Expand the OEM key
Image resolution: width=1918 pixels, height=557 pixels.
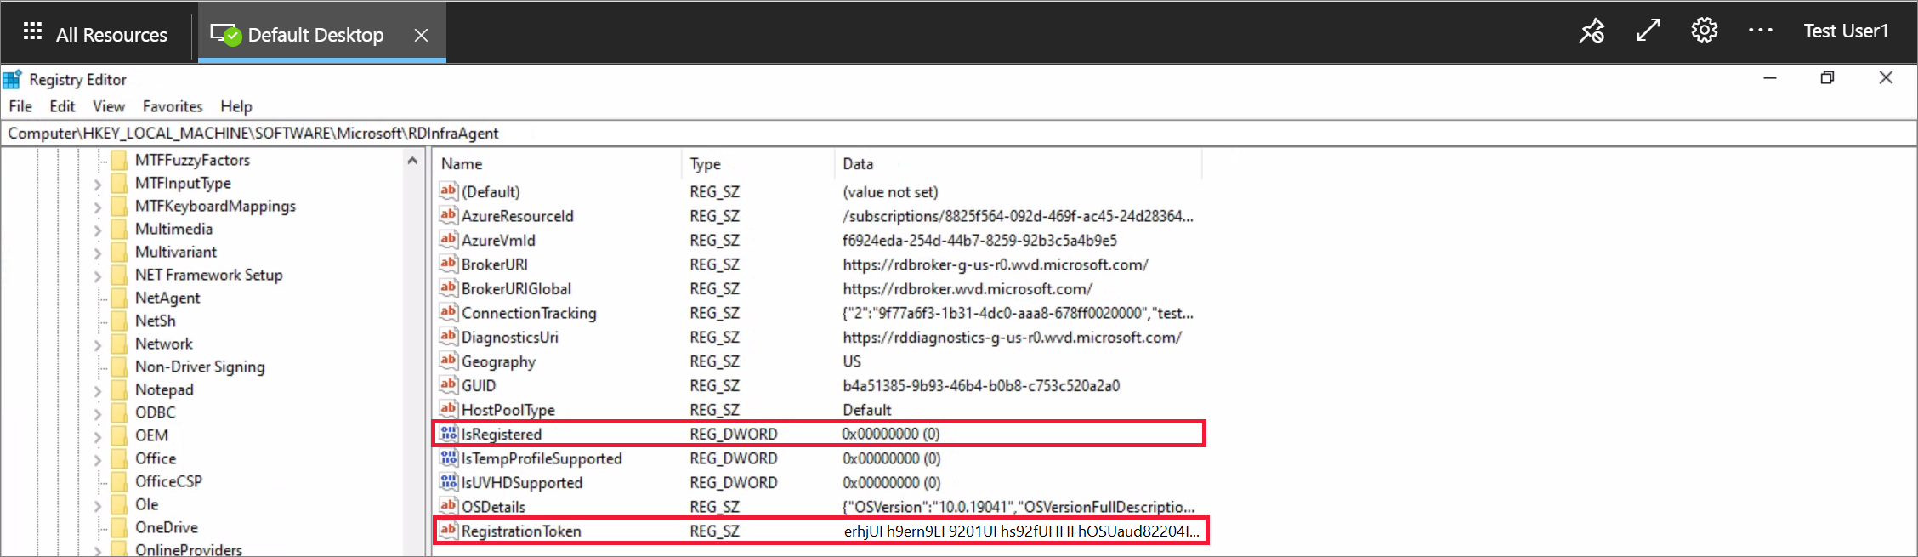(97, 436)
